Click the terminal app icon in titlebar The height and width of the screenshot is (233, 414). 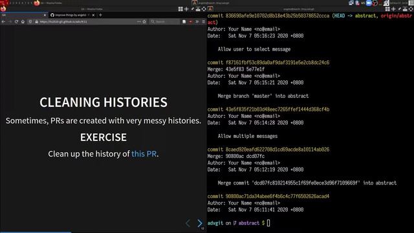tap(210, 9)
